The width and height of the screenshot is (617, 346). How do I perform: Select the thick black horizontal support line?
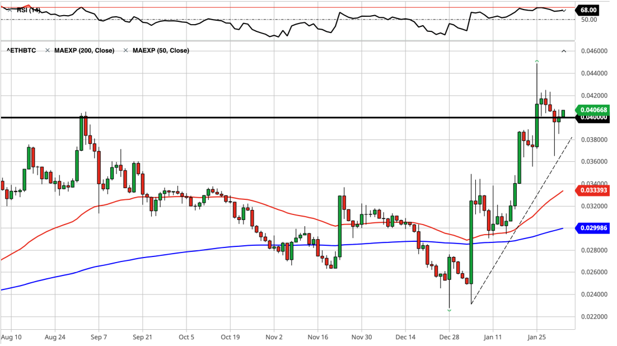[x=287, y=118]
